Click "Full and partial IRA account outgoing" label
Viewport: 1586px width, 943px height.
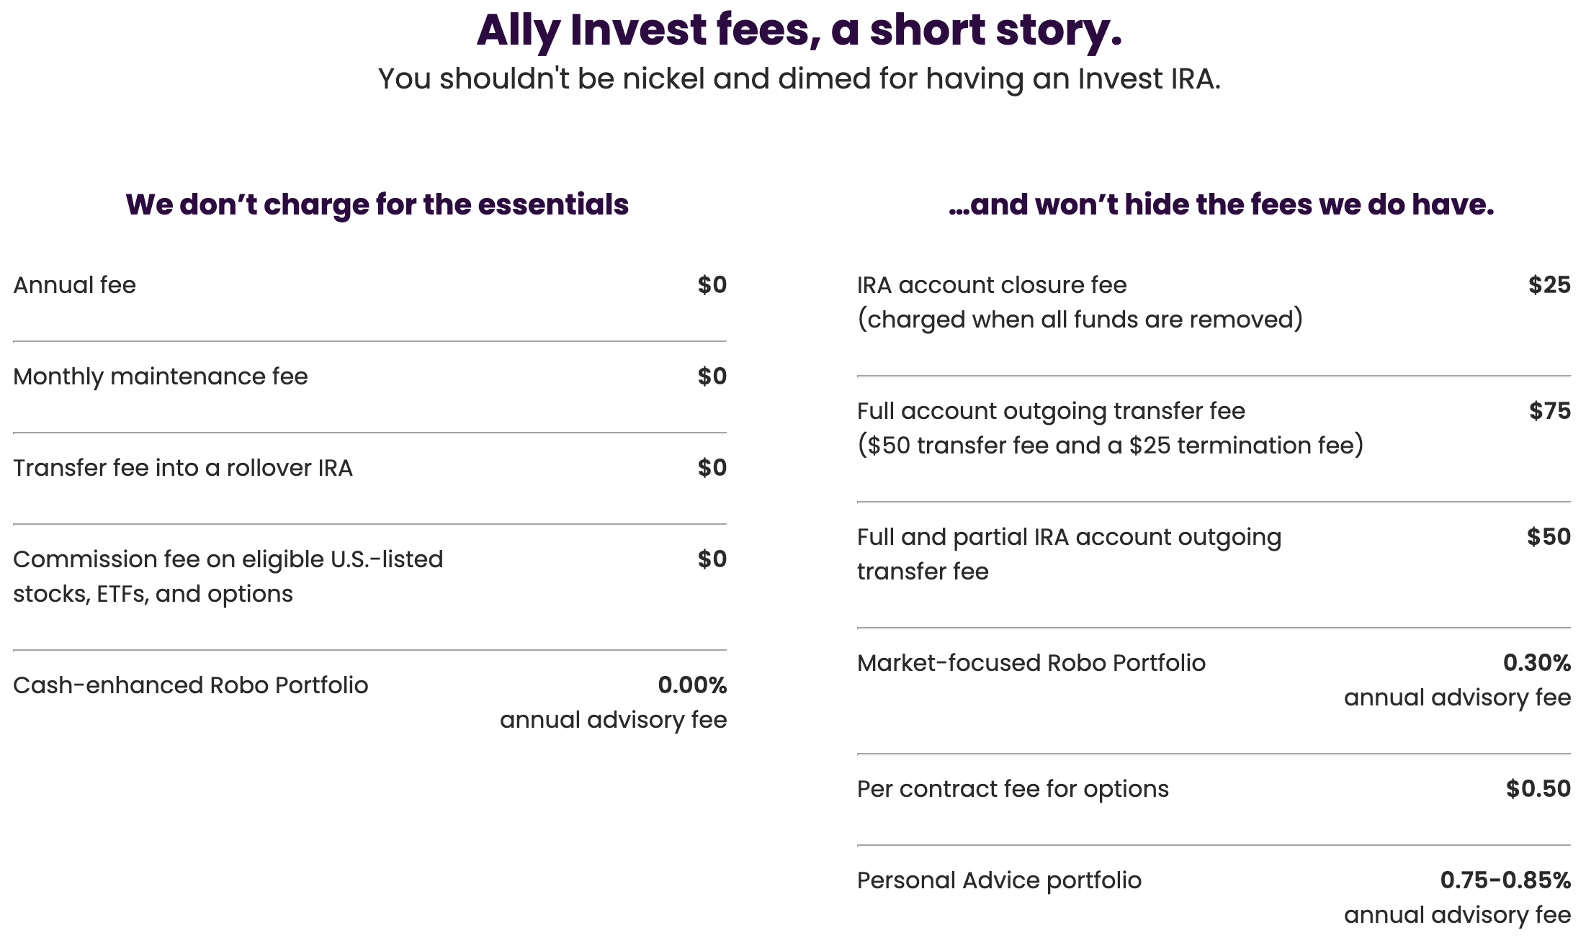pos(1069,537)
